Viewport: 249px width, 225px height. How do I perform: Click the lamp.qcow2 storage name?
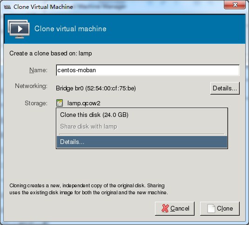[x=84, y=103]
